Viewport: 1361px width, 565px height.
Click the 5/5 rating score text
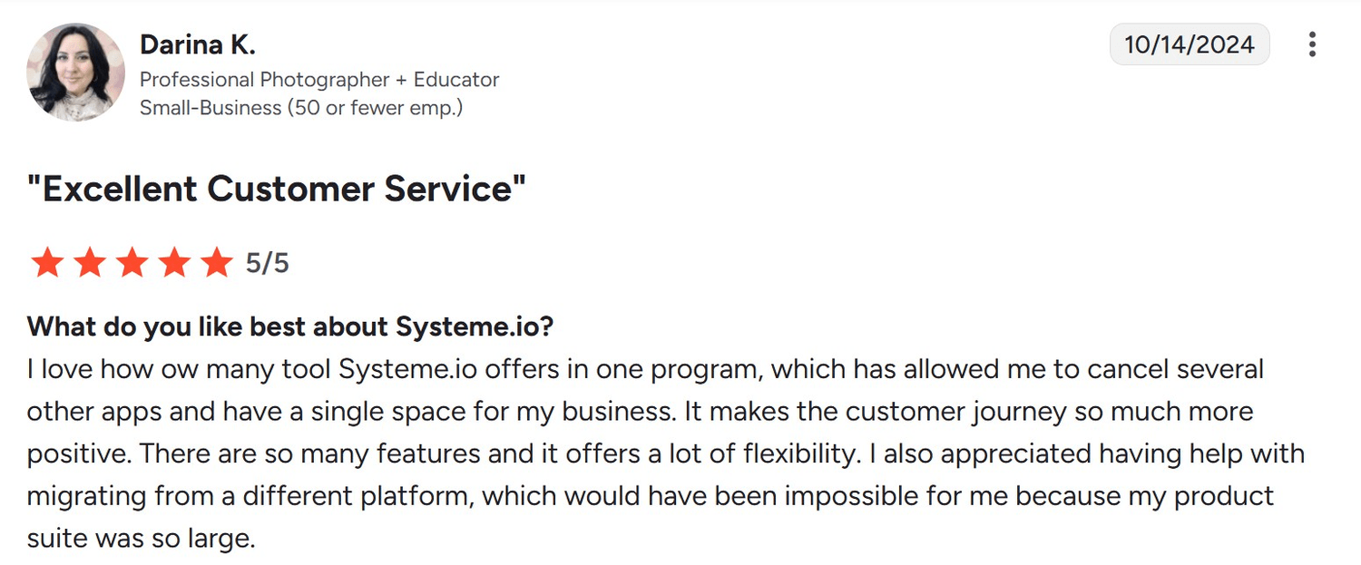(268, 263)
